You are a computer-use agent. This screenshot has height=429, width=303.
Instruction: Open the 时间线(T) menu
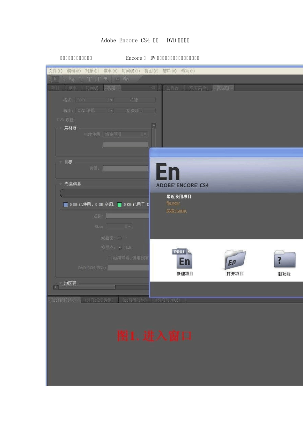click(131, 71)
